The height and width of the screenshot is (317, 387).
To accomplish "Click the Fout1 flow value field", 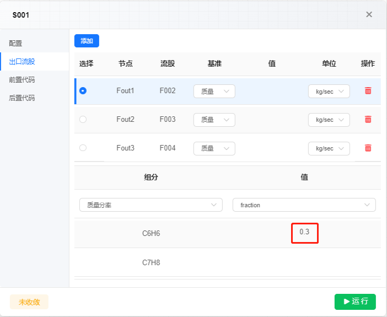I will [271, 91].
